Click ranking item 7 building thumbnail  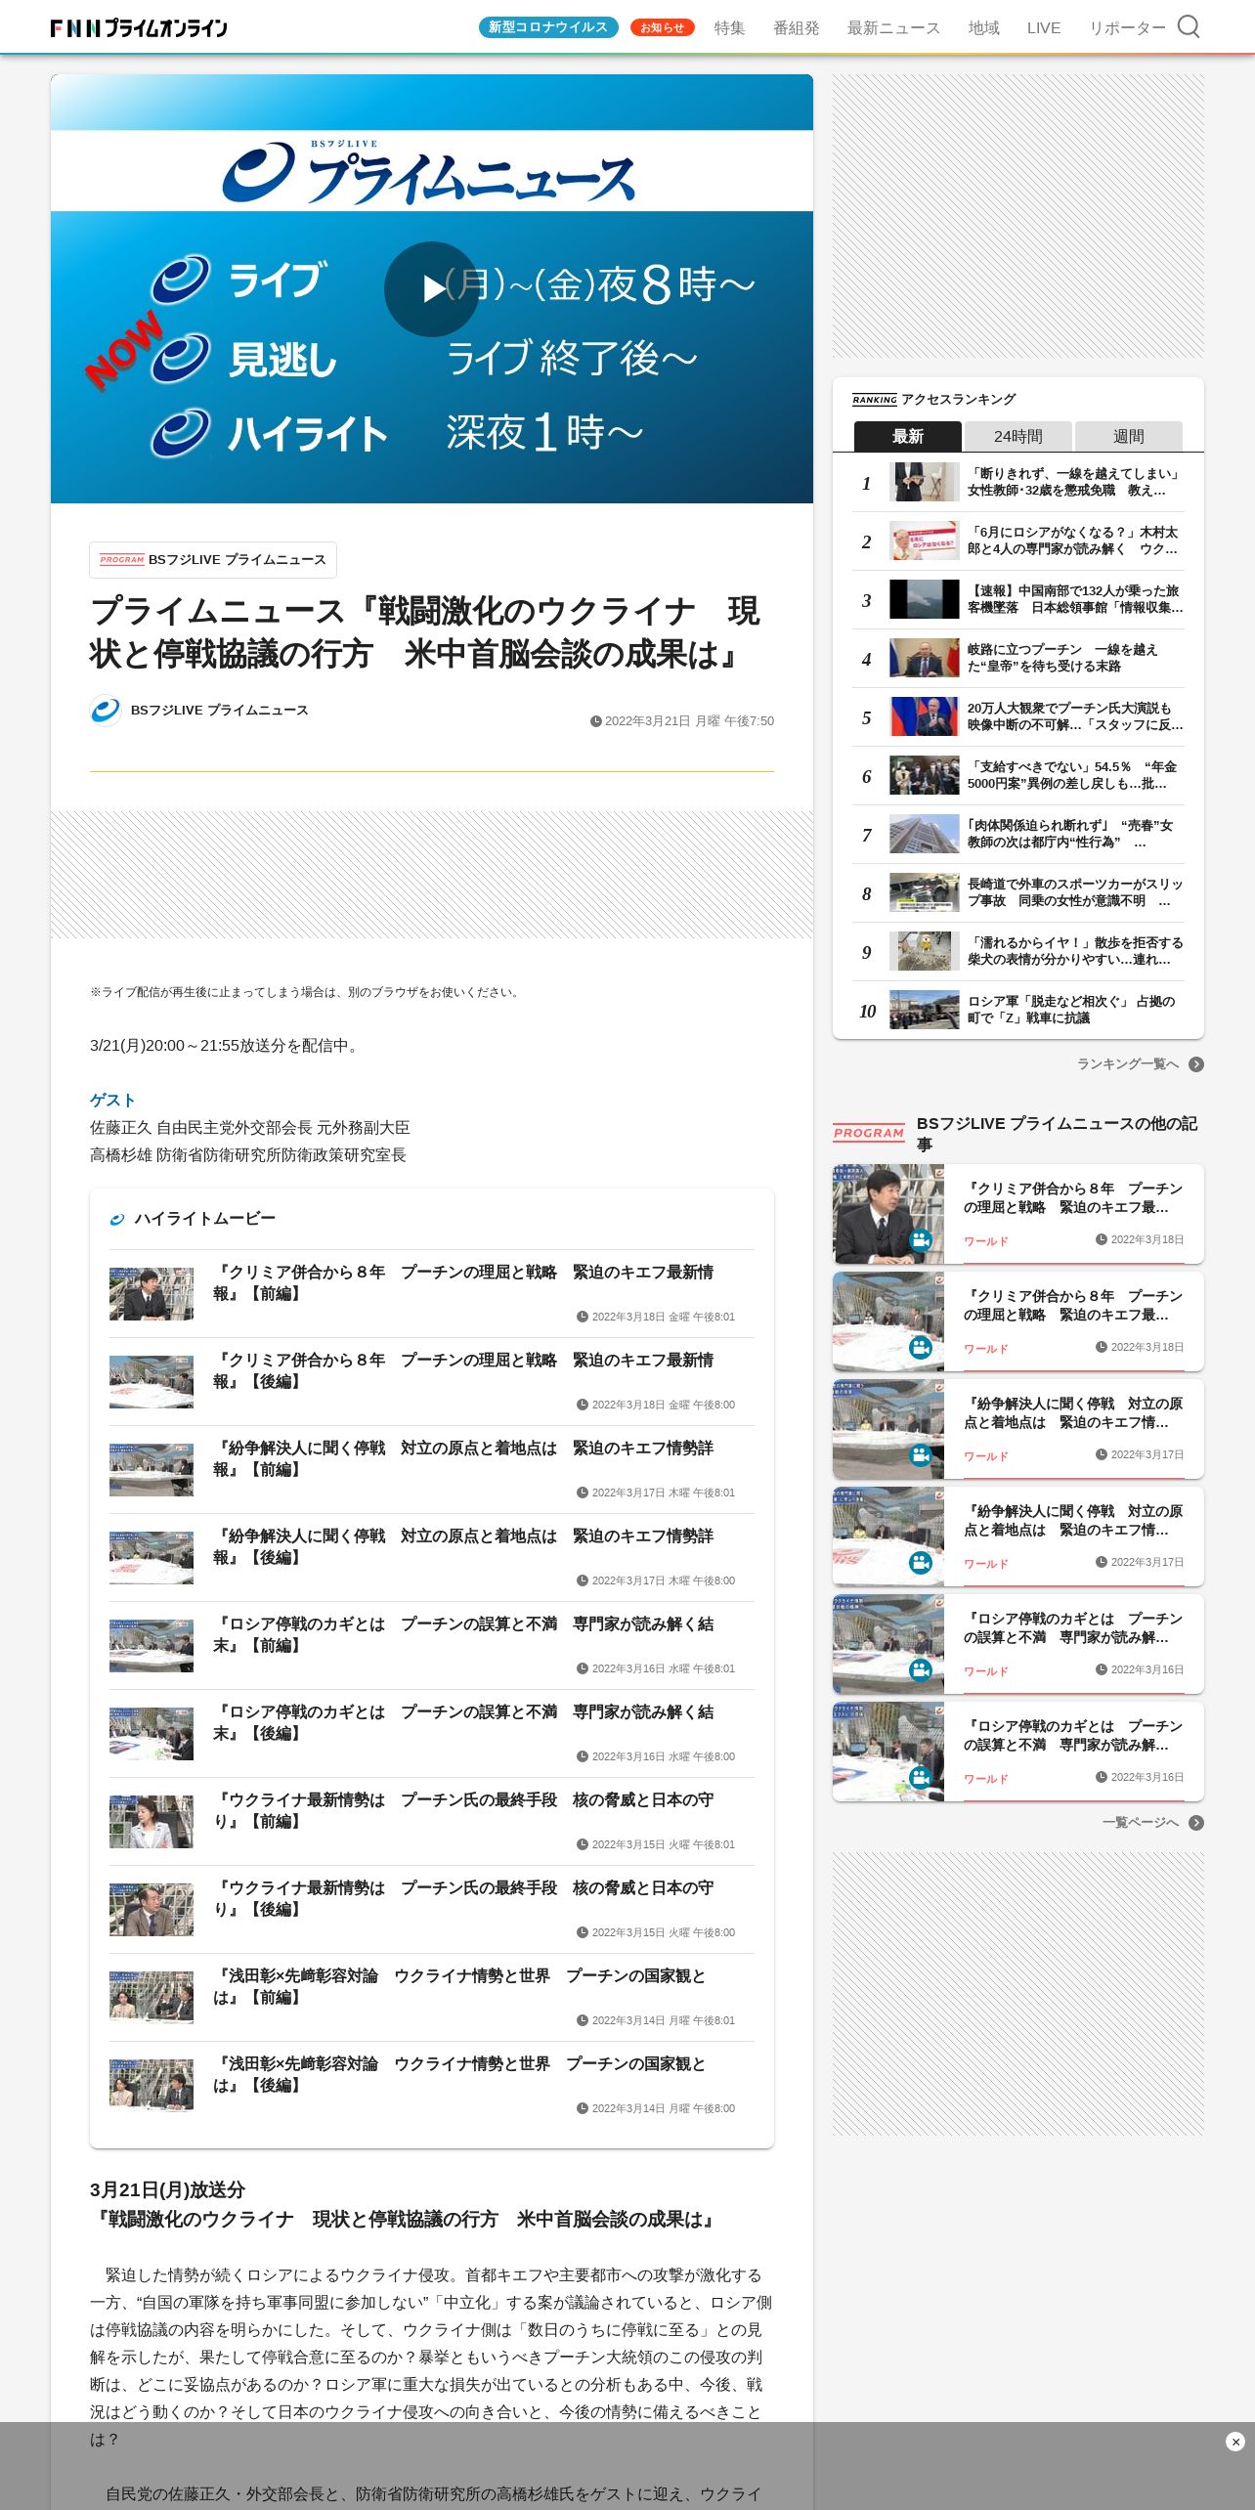(924, 835)
